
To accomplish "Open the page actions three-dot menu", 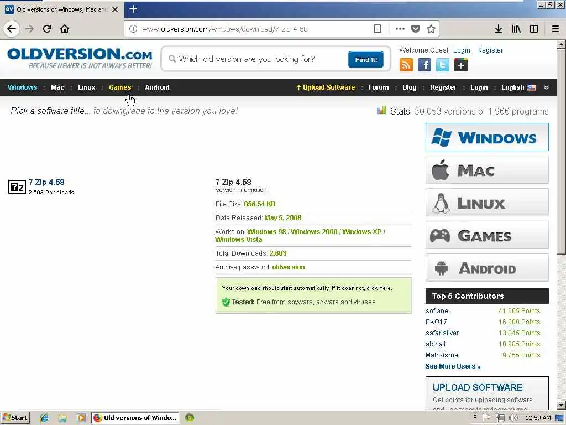I will tap(400, 29).
